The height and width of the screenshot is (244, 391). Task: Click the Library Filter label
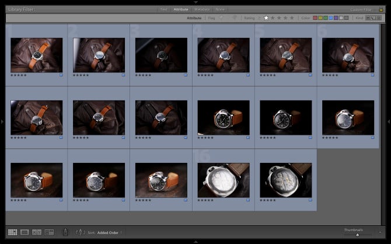tap(22, 9)
